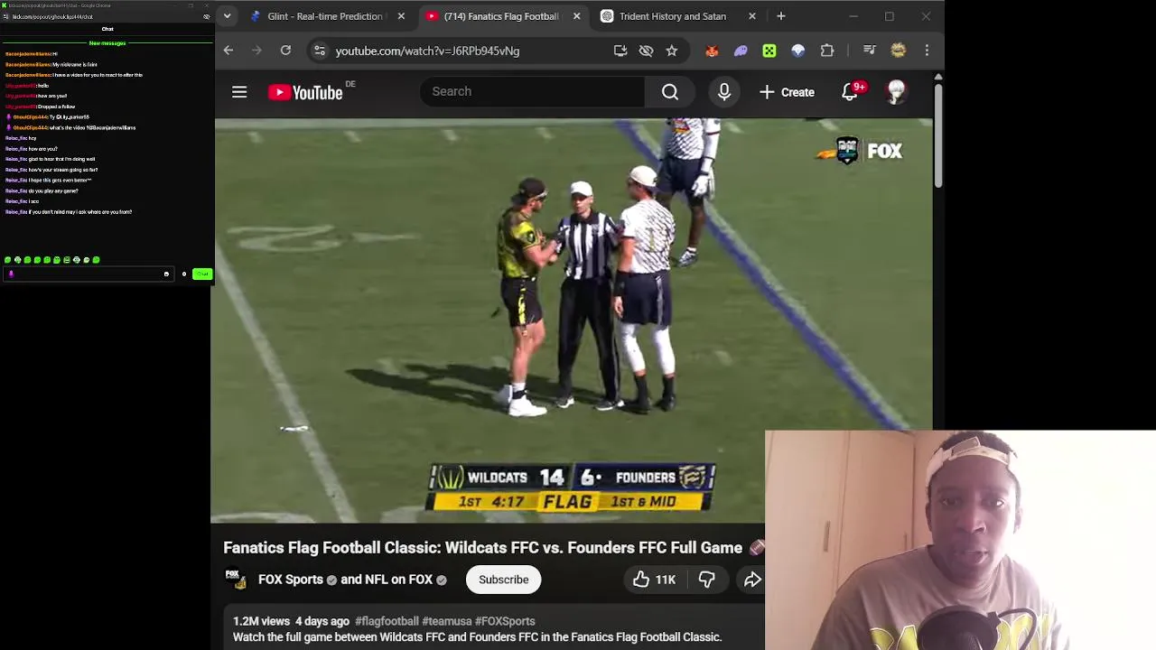Install app icon in address bar

(x=620, y=51)
